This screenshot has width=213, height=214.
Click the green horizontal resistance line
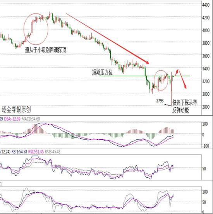tap(144, 76)
